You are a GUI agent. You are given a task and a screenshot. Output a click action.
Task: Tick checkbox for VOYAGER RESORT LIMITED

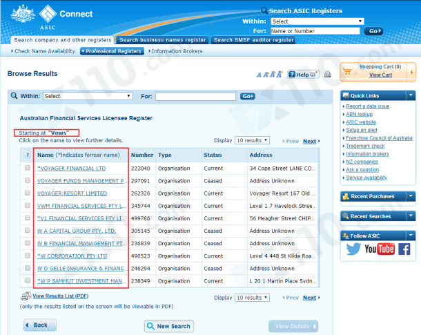tap(28, 193)
